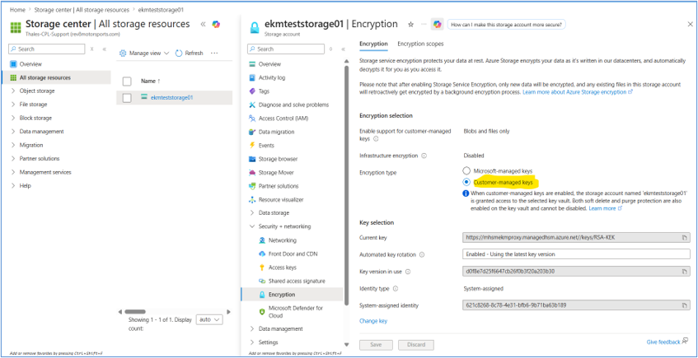This screenshot has height=358, width=698.
Task: Open Diagnose and solve problems
Action: coord(293,105)
